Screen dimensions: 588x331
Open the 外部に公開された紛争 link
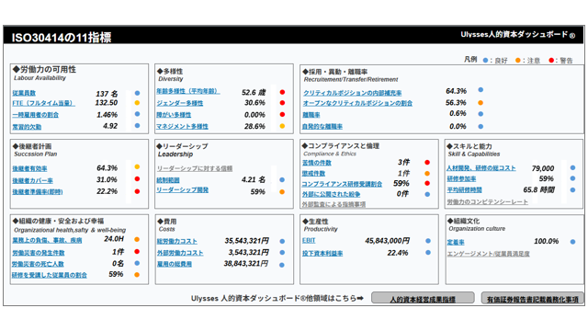(x=331, y=194)
